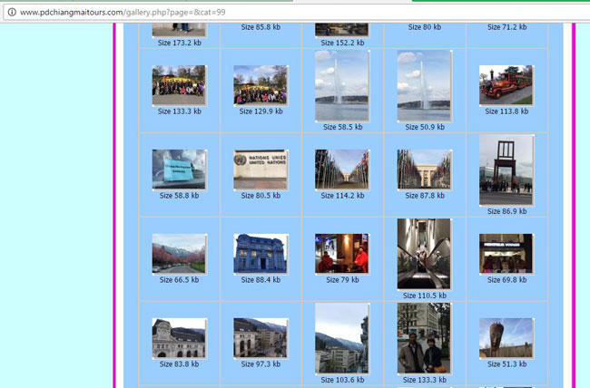The height and width of the screenshot is (388, 590).
Task: Select the 58.8 kb windshield photo
Action: coord(179,170)
